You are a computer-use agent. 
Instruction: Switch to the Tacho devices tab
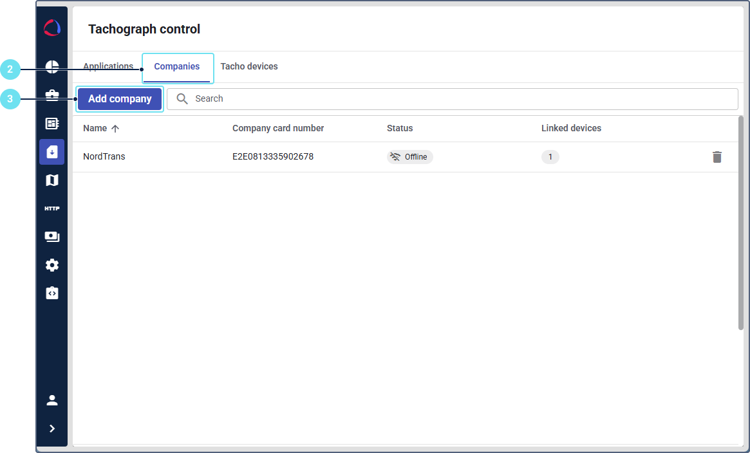coord(249,67)
